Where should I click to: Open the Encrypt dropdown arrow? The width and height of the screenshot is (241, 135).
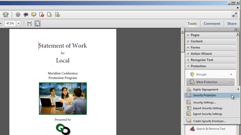pos(231,74)
